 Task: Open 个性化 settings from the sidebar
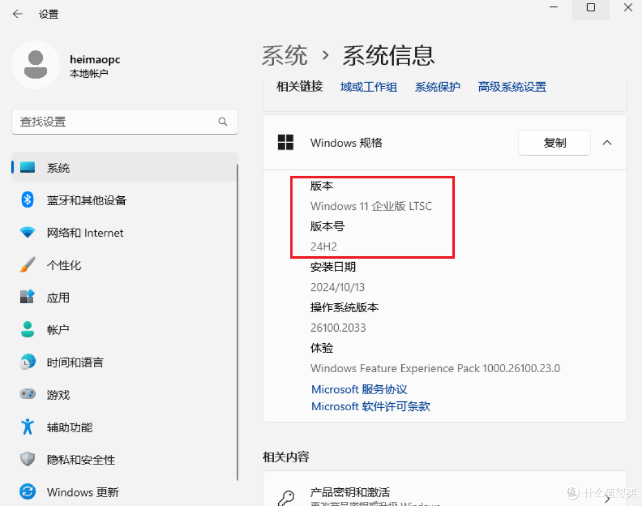[x=27, y=265]
